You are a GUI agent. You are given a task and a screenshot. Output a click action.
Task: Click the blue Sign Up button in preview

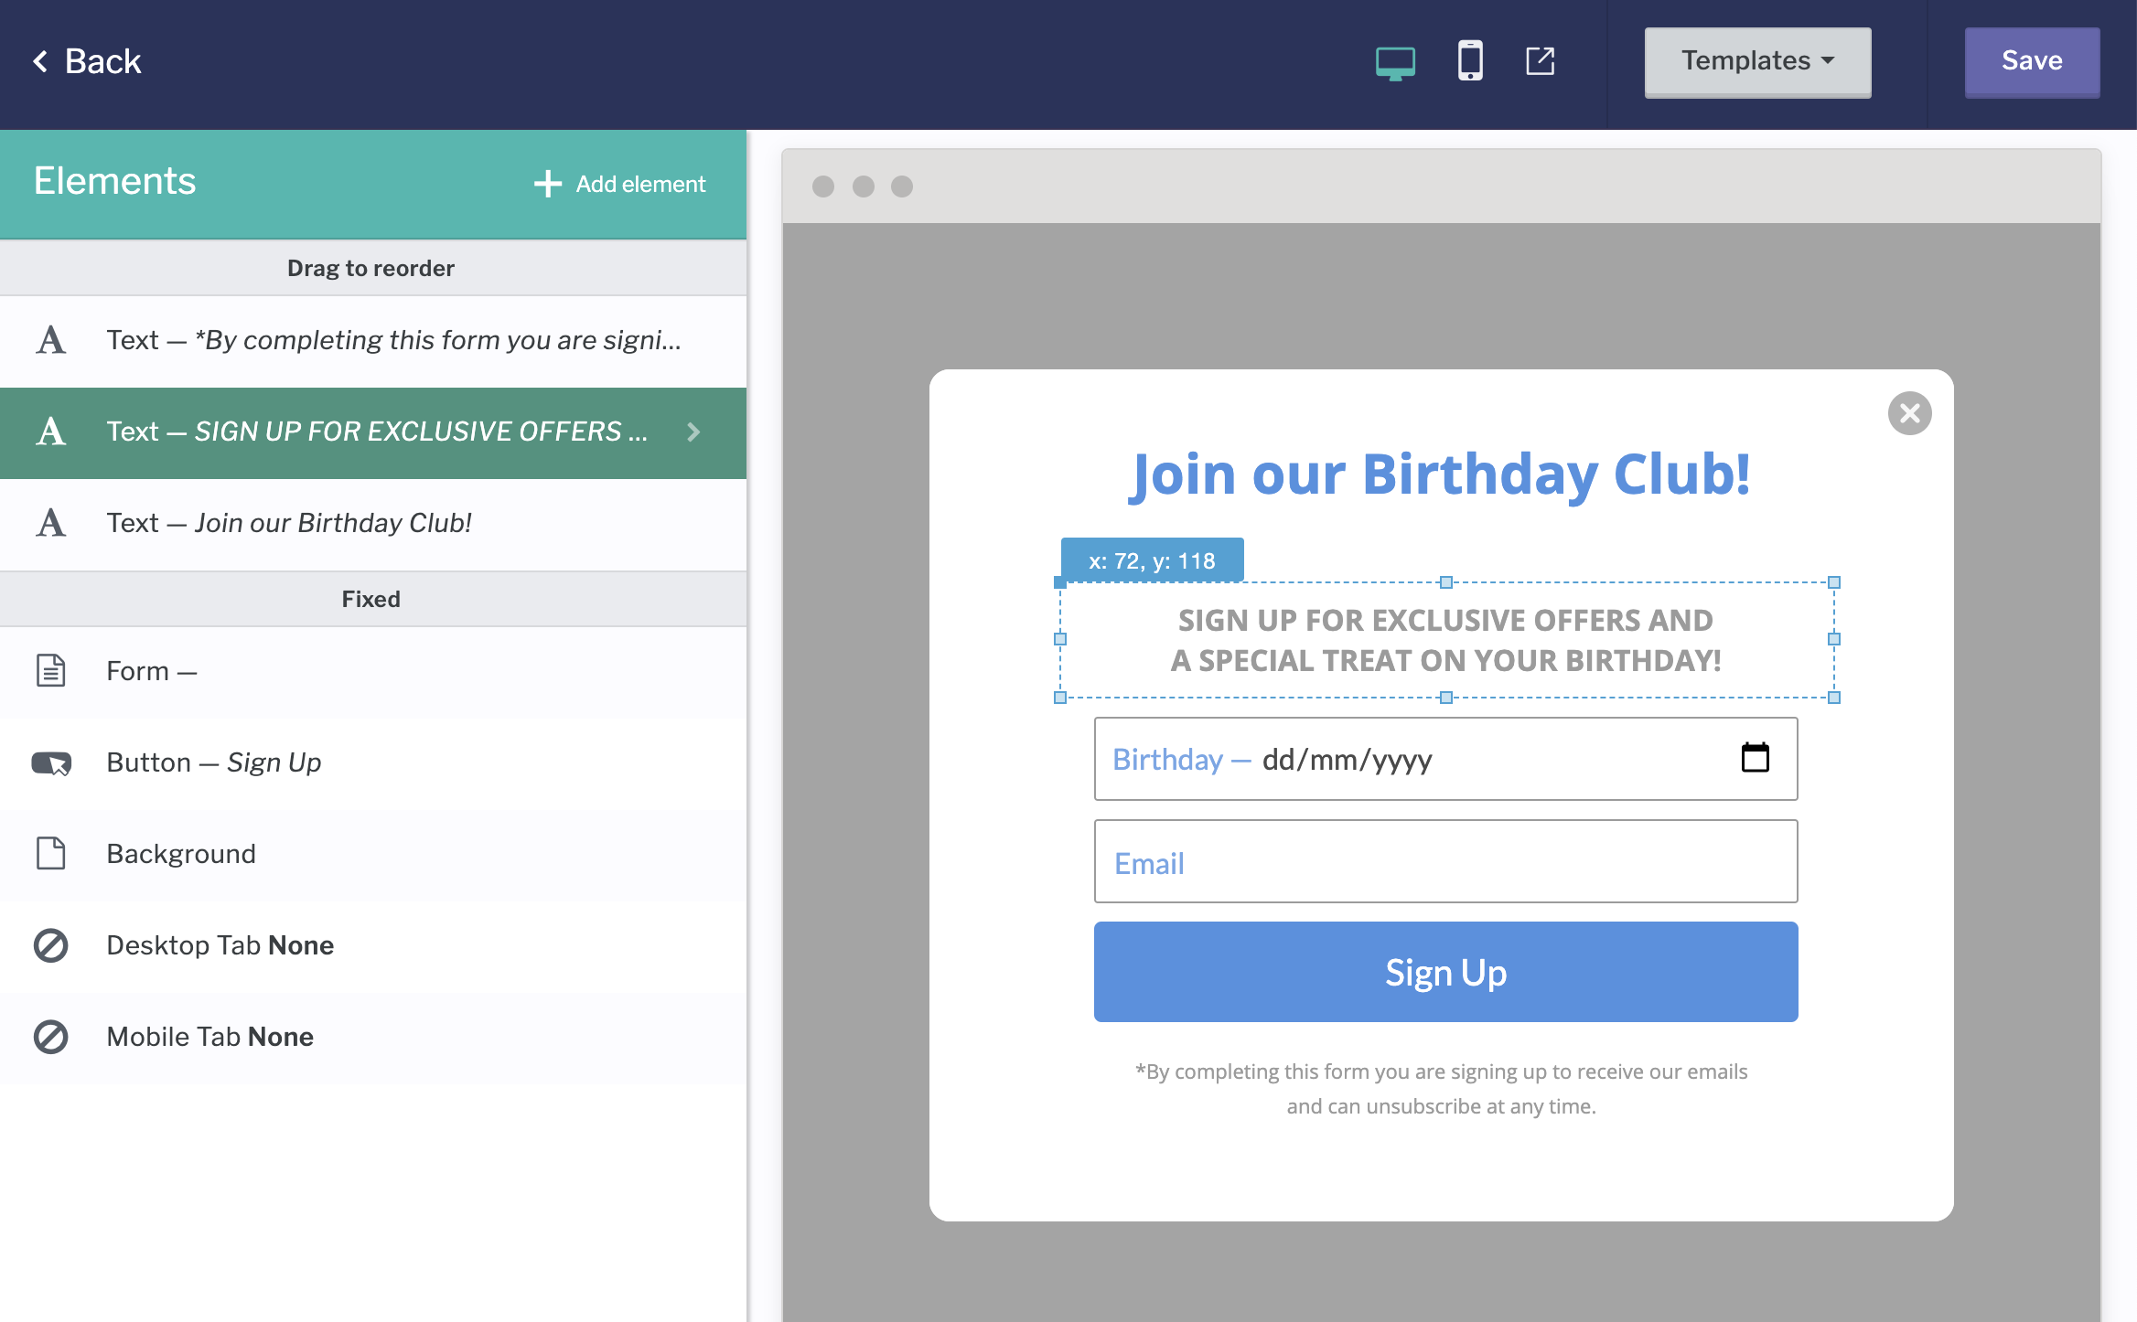coord(1445,972)
